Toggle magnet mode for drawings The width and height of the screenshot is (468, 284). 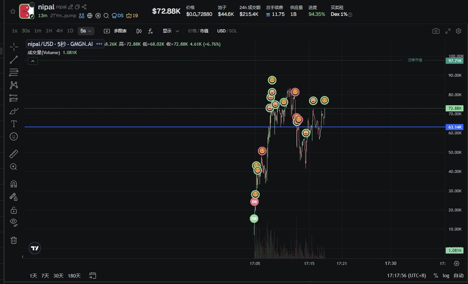(x=14, y=183)
